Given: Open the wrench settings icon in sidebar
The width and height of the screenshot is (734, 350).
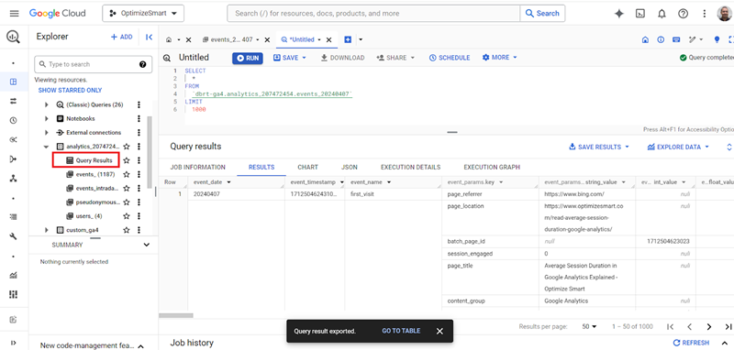Looking at the screenshot, I should (13, 236).
